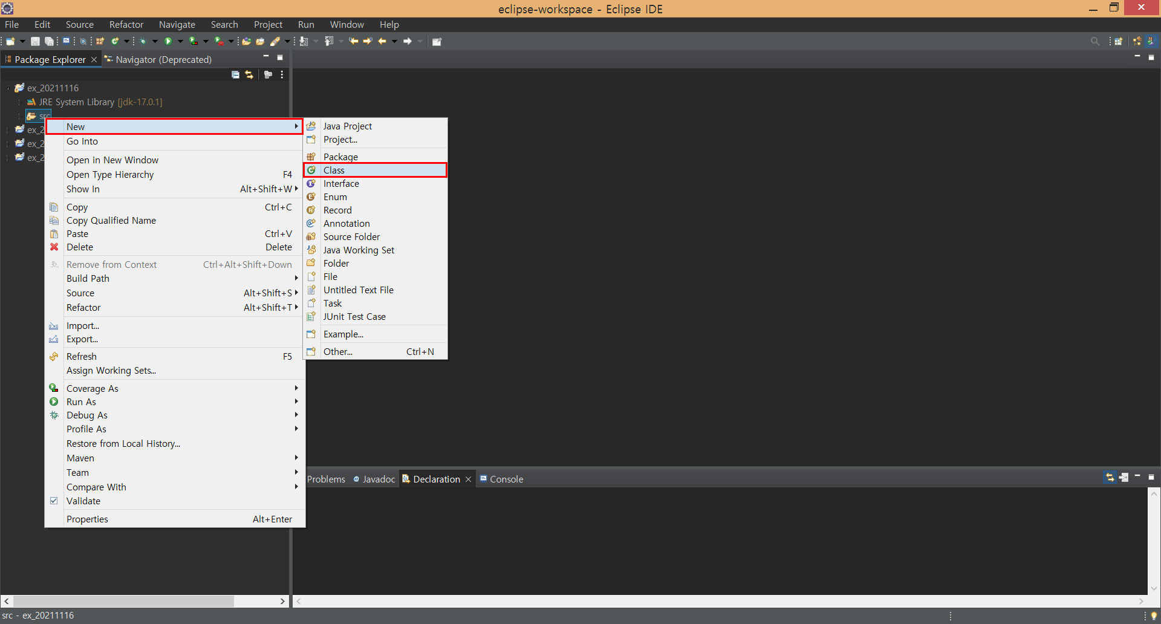Select Class in the New submenu
1161x624 pixels.
pyautogui.click(x=375, y=170)
